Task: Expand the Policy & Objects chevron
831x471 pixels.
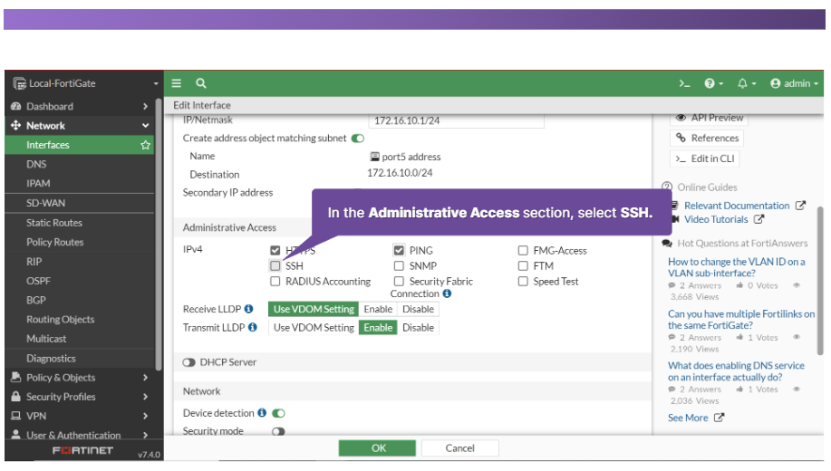Action: pos(145,378)
